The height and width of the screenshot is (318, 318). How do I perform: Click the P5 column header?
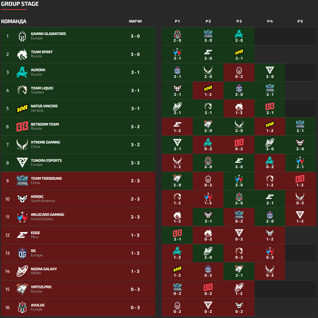[300, 21]
